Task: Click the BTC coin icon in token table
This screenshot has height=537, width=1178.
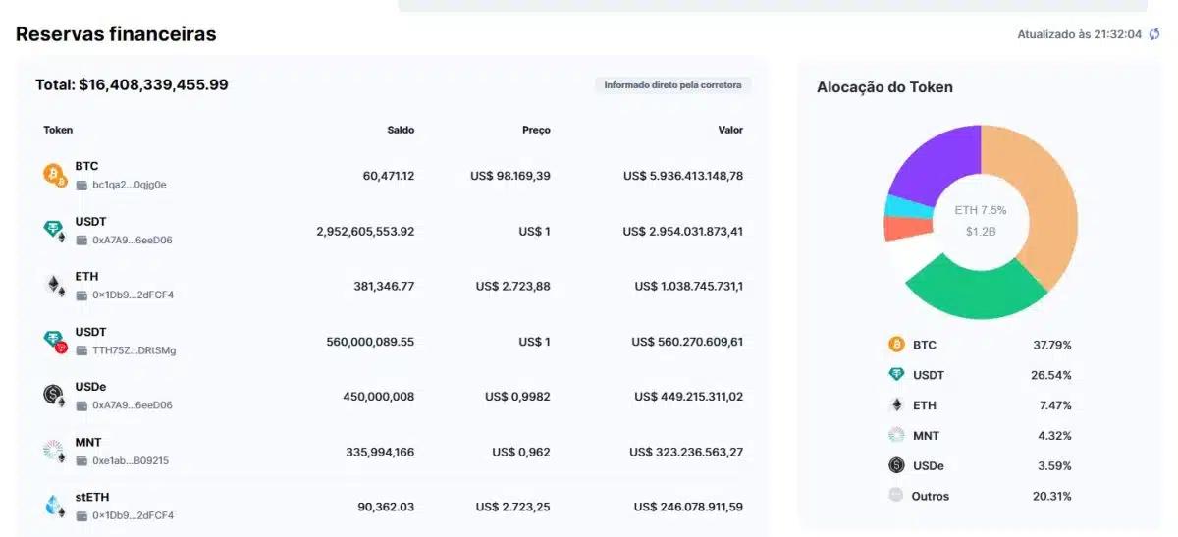Action: pyautogui.click(x=55, y=175)
